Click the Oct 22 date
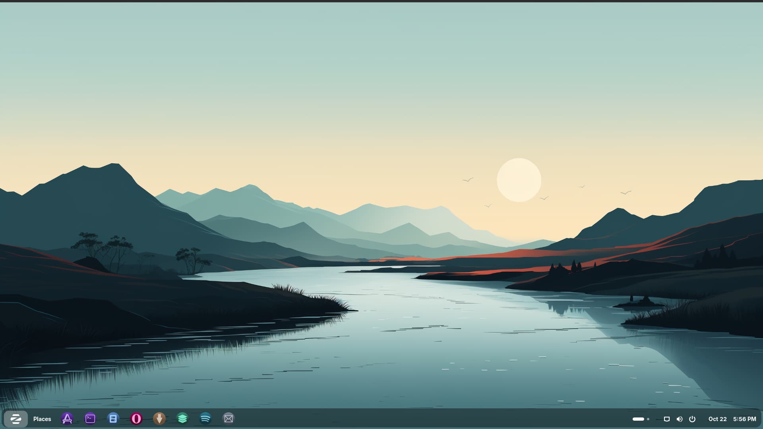The width and height of the screenshot is (763, 429). coord(717,419)
